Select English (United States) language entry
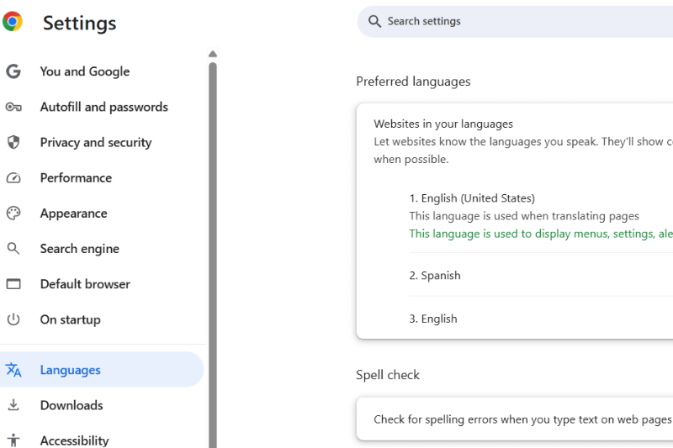The height and width of the screenshot is (448, 673). click(x=472, y=198)
